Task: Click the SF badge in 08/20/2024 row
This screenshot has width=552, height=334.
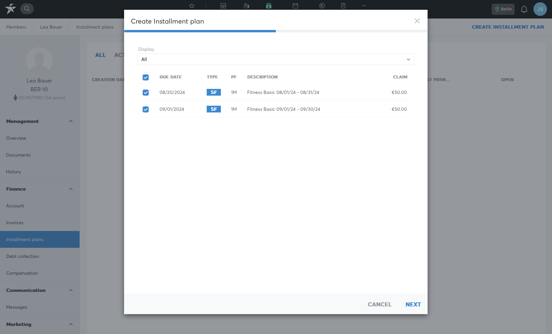Action: [x=214, y=92]
